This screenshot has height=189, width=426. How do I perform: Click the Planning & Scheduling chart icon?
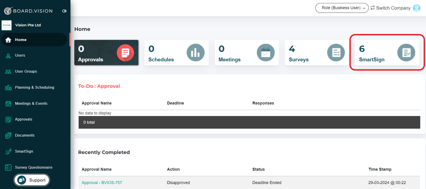point(8,88)
